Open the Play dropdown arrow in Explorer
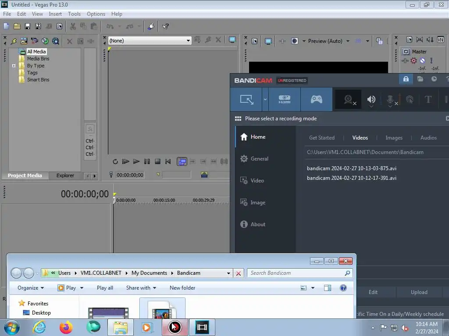This screenshot has width=449, height=336. pyautogui.click(x=82, y=288)
